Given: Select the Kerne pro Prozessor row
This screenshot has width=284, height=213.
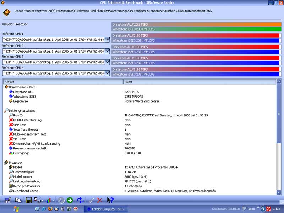Looking at the screenshot, I should [x=24, y=186].
